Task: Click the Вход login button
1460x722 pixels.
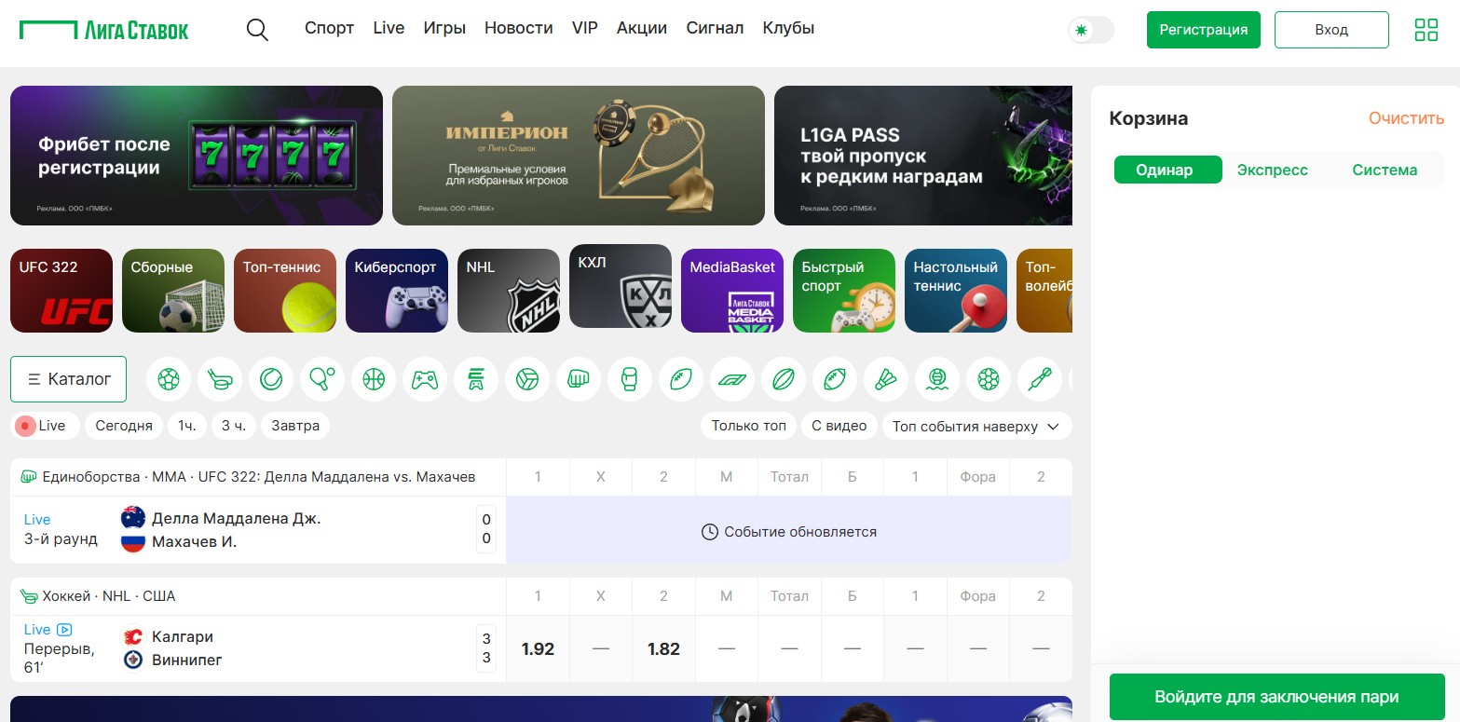Action: click(x=1331, y=30)
